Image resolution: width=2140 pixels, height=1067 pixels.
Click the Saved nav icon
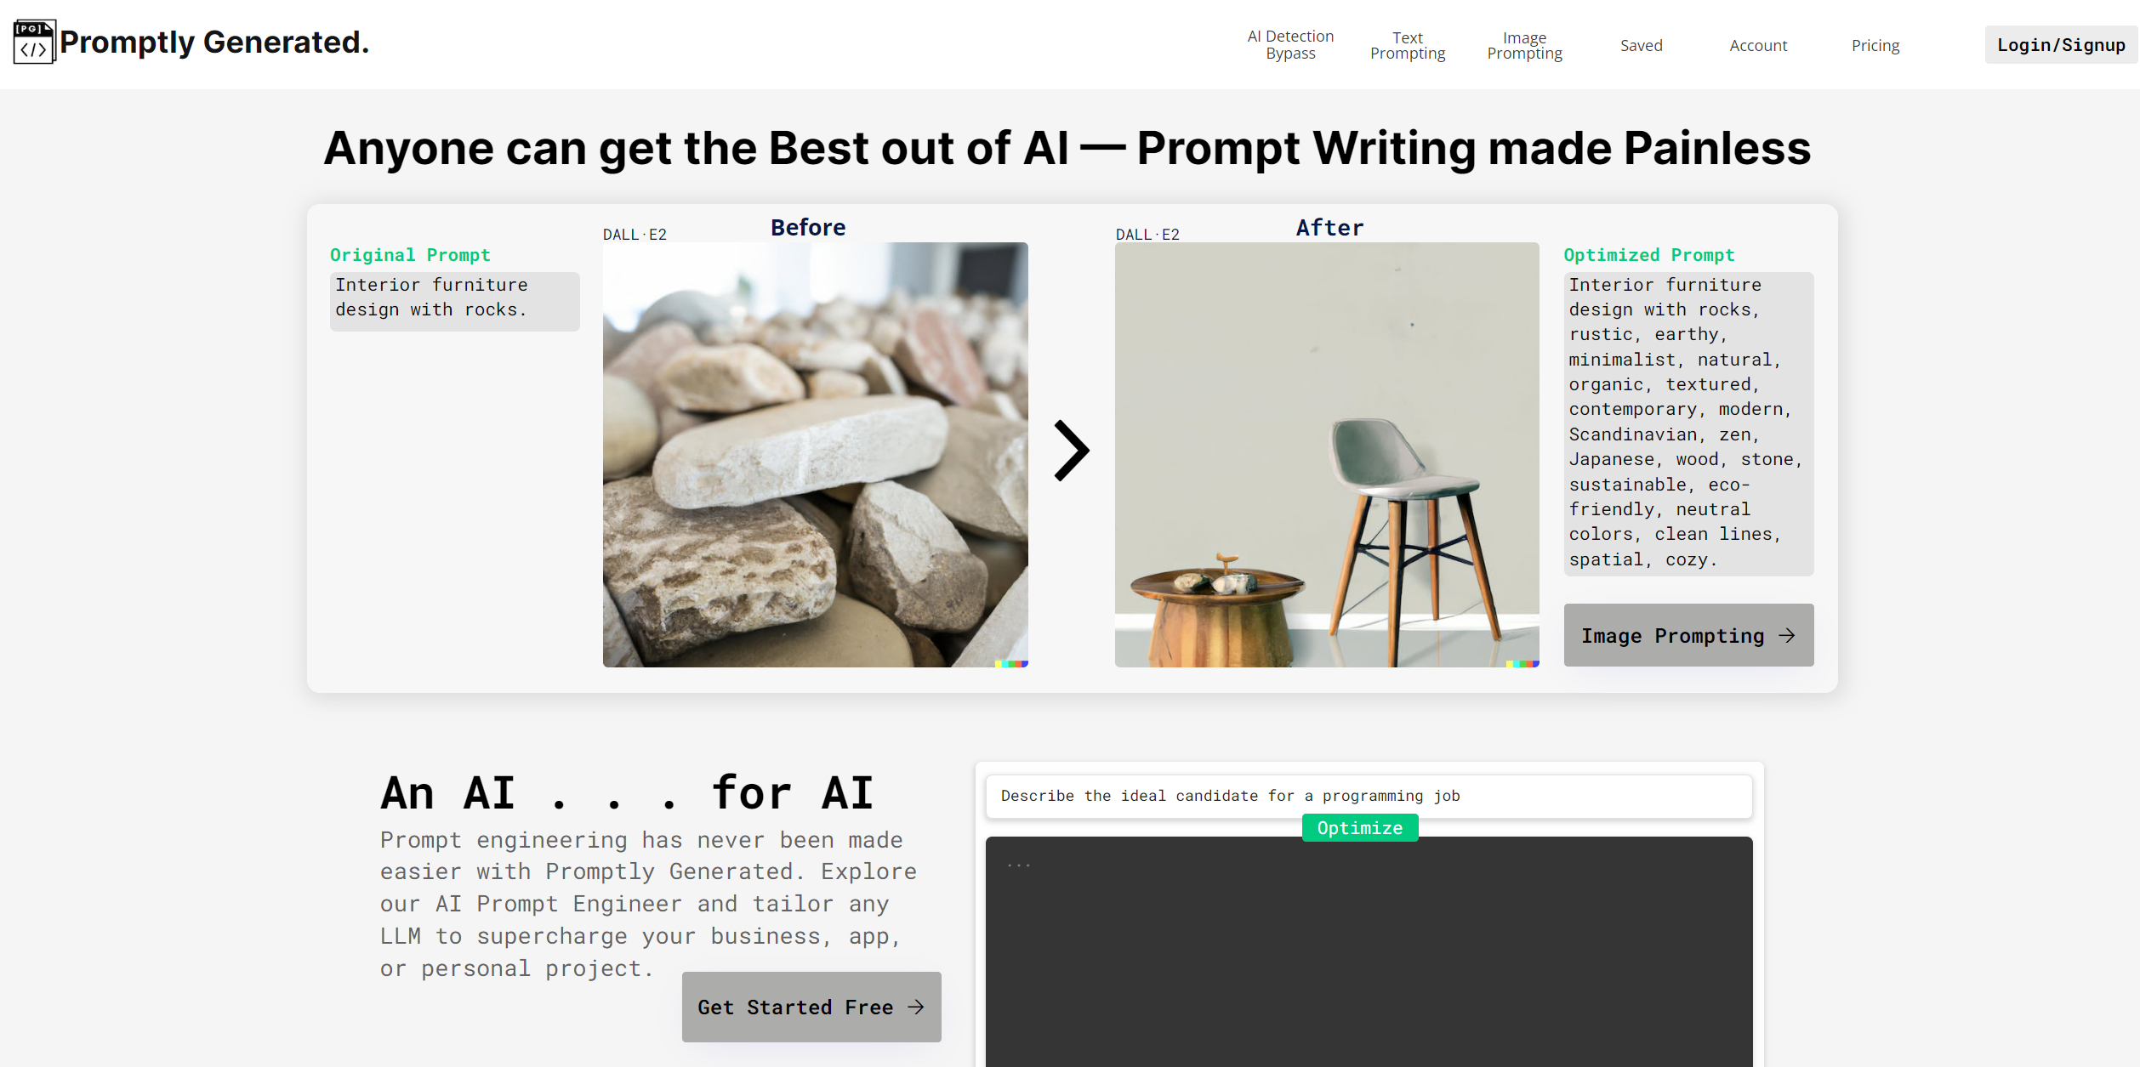[x=1641, y=43]
